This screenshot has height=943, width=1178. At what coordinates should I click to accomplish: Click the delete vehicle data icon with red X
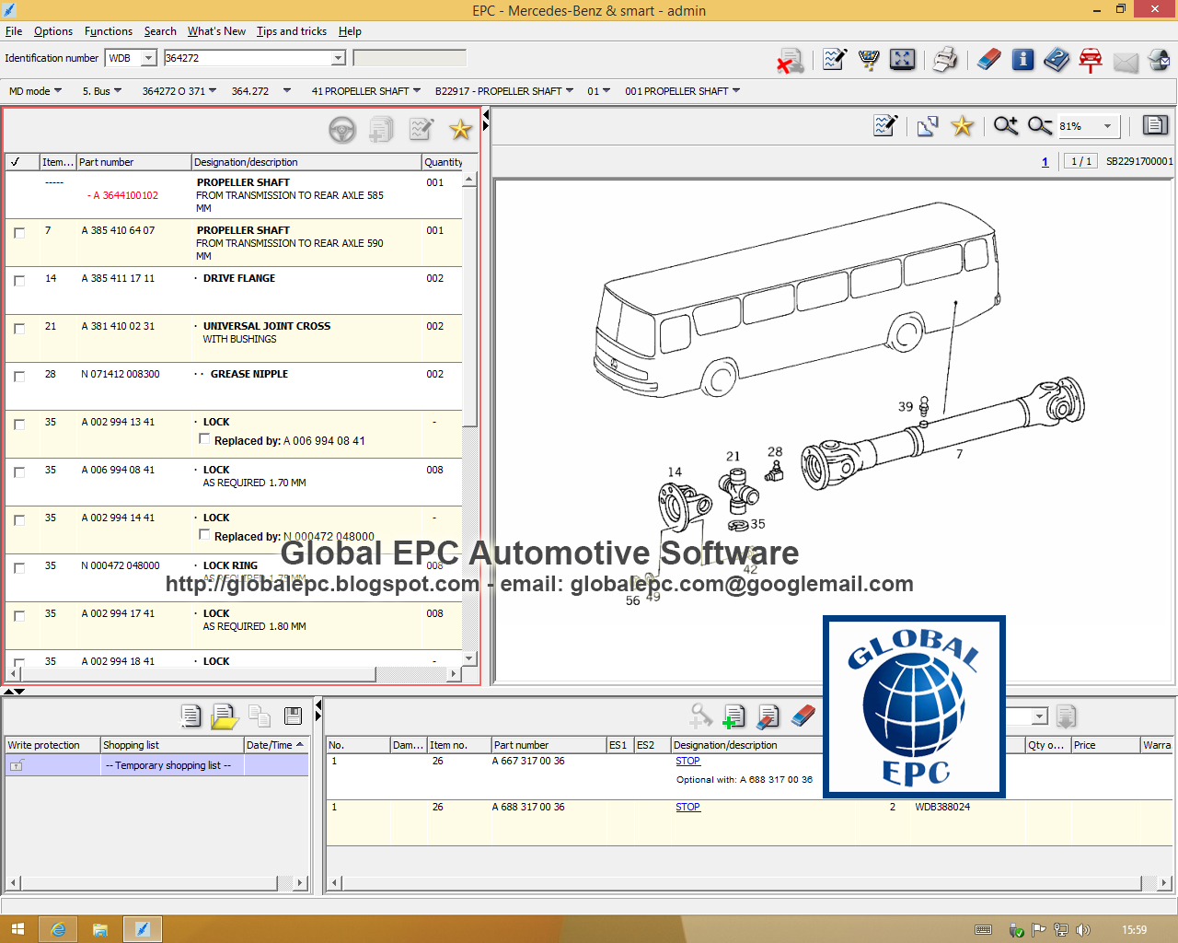point(790,61)
